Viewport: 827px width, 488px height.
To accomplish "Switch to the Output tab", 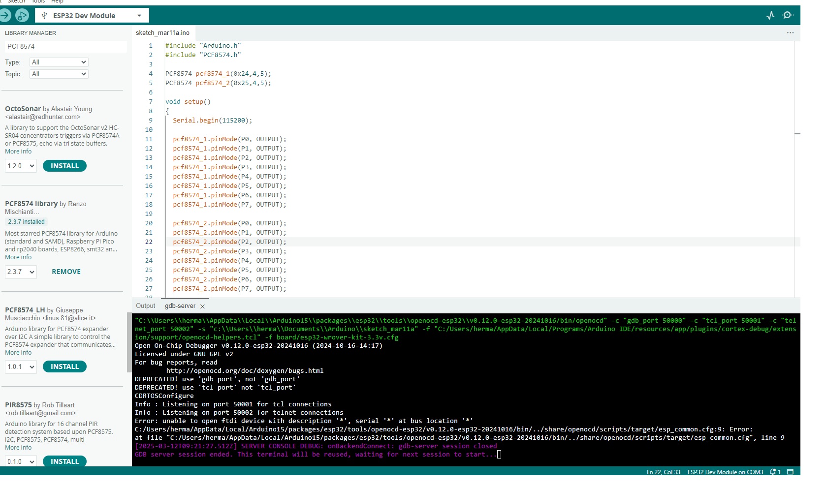I will 145,306.
